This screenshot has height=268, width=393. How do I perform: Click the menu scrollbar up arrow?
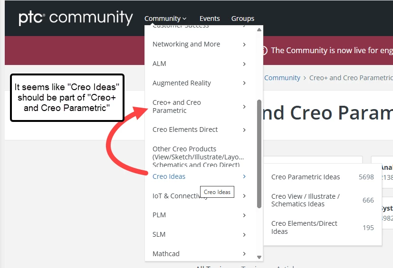tap(259, 30)
